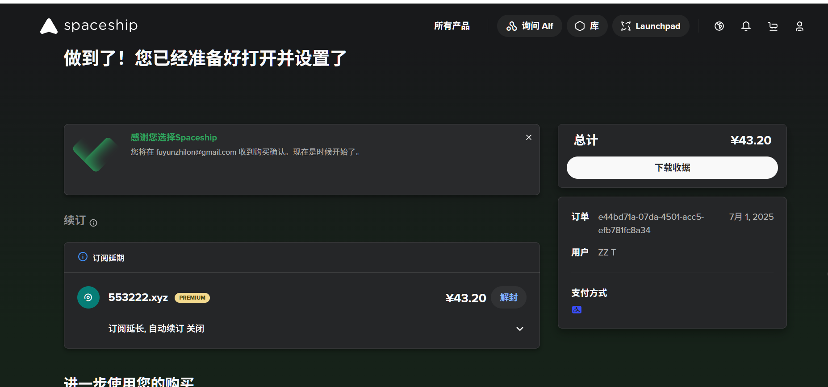Click the 库 hexagon icon
The height and width of the screenshot is (387, 828).
click(x=580, y=26)
